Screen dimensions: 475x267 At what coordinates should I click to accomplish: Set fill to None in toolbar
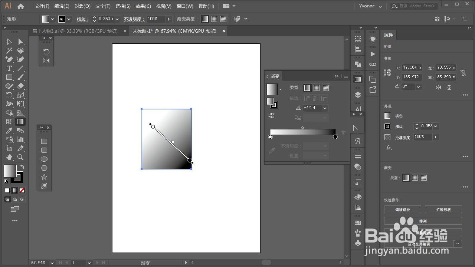click(x=22, y=190)
